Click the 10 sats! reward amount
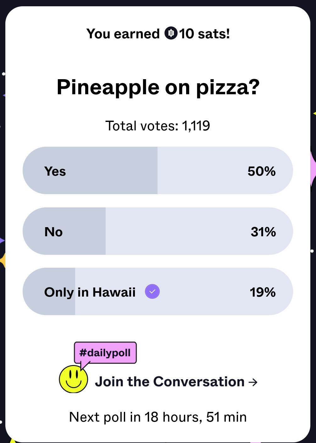Viewport: 316px width, 443px height. [x=204, y=34]
